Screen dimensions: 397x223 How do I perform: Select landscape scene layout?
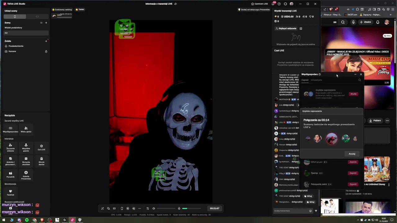point(37,16)
